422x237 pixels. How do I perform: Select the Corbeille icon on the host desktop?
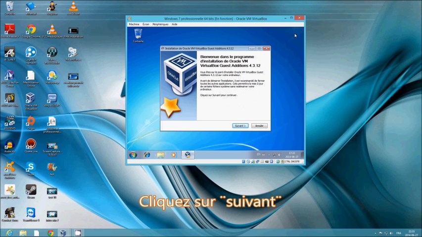10,8
